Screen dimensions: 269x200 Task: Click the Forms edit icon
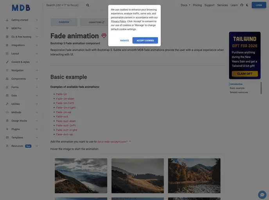tap(7, 87)
